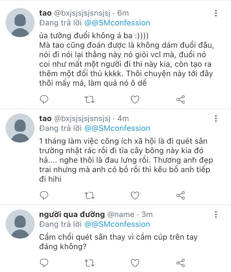The width and height of the screenshot is (231, 272).
Task: Retweet the 4m tao tweet
Action: pos(90,196)
